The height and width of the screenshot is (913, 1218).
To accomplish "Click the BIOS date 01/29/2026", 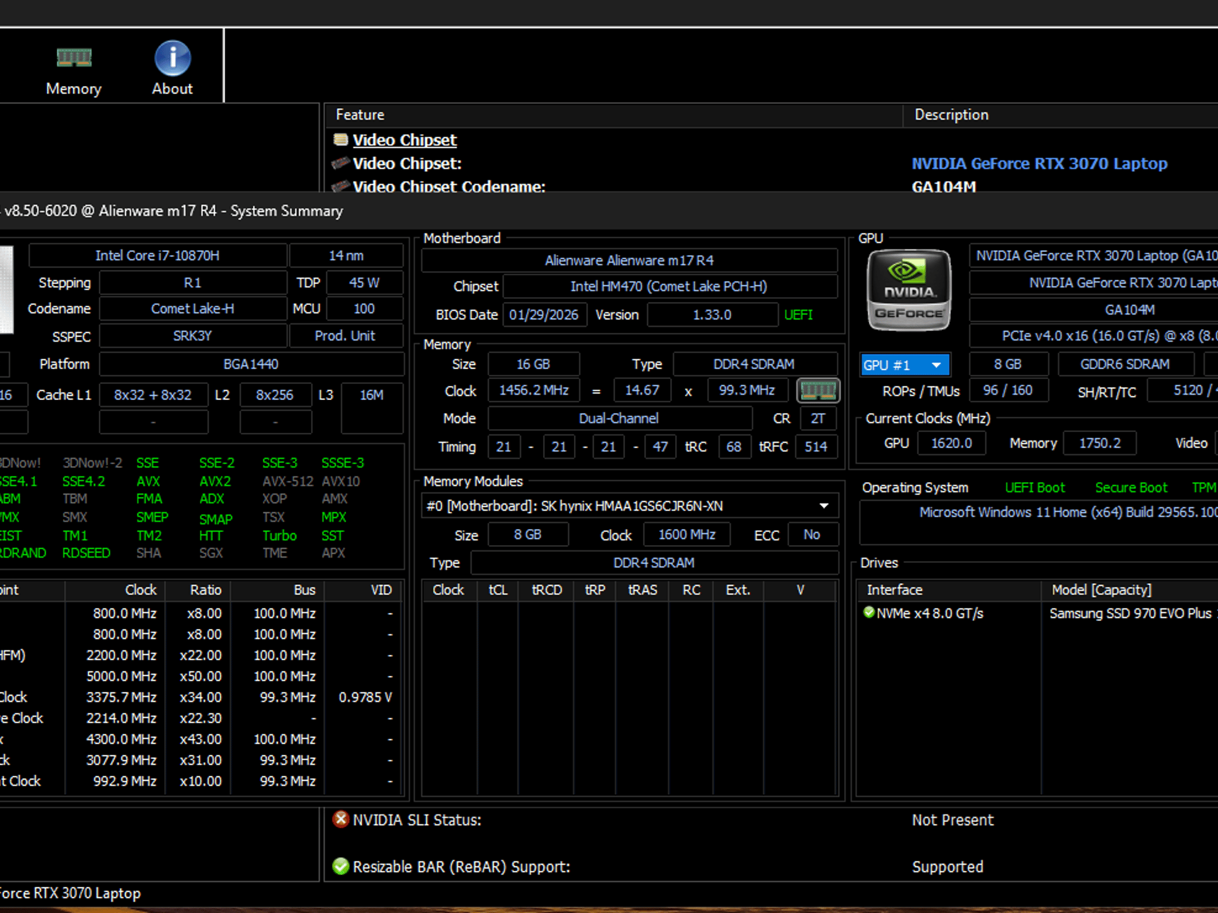I will [544, 315].
